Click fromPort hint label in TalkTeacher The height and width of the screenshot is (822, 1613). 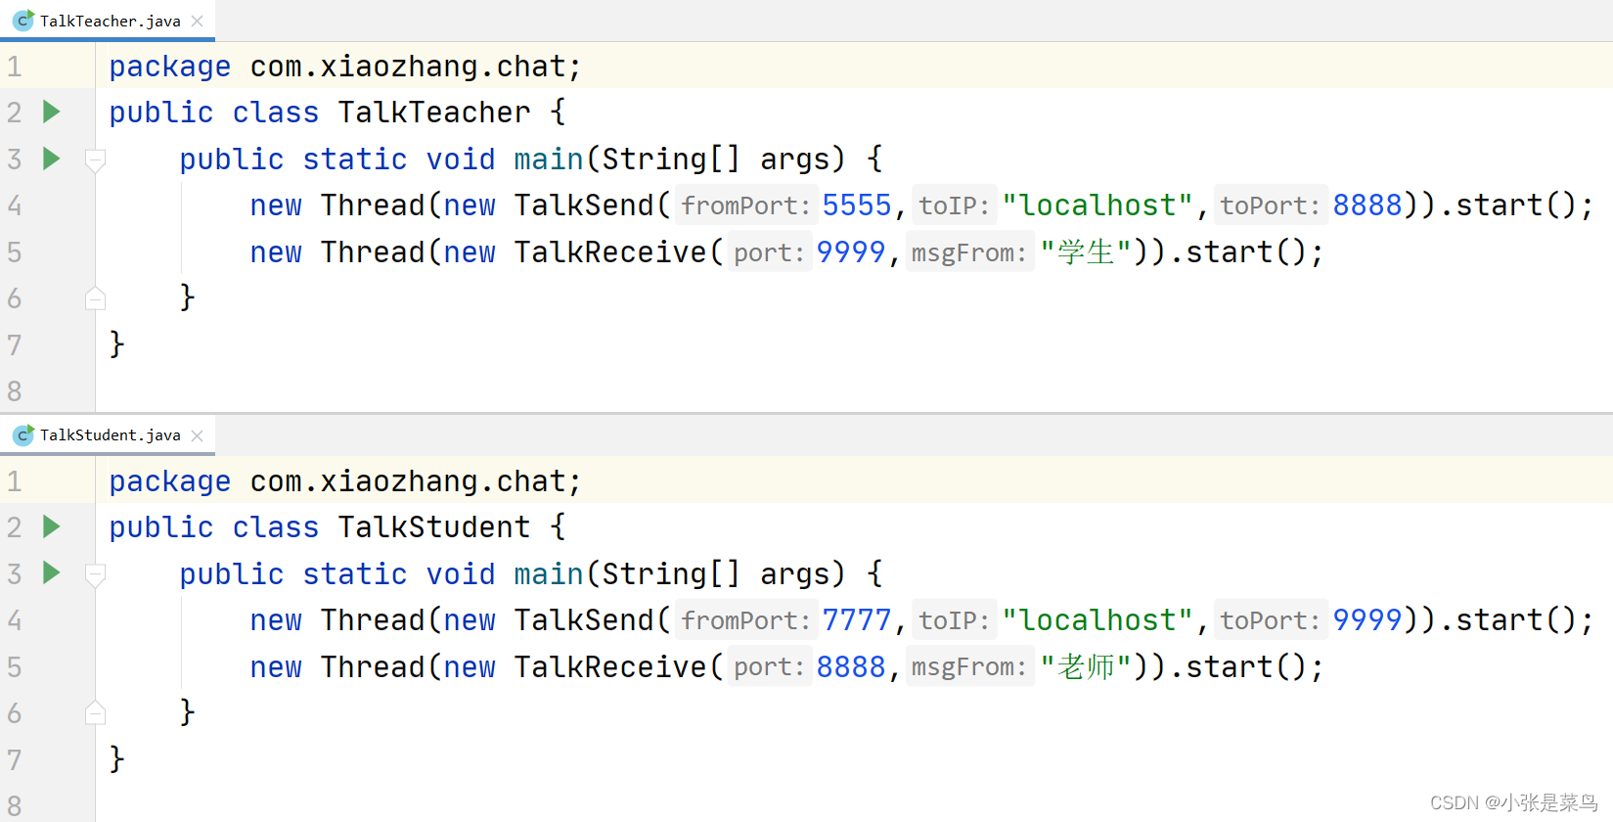click(745, 205)
